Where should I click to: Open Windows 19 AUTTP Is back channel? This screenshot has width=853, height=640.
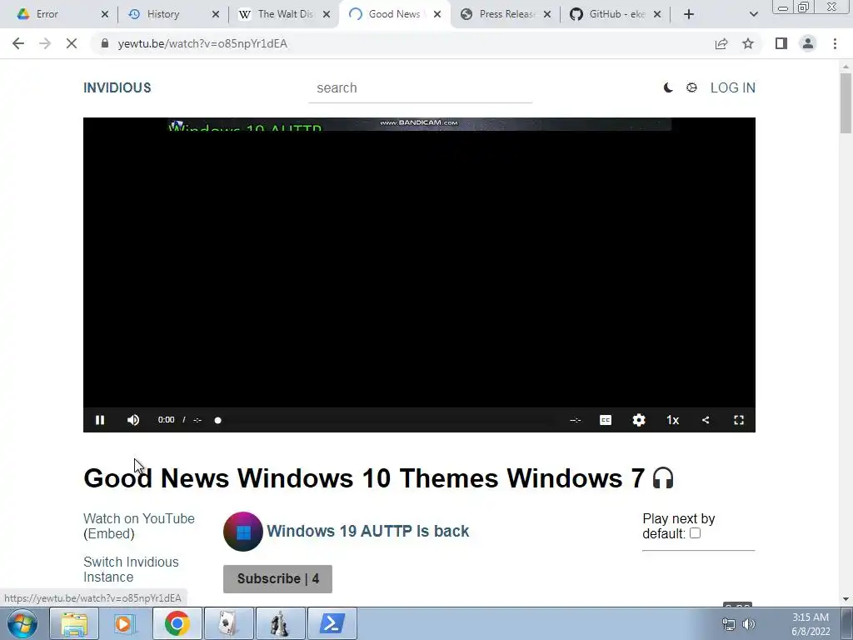point(367,531)
